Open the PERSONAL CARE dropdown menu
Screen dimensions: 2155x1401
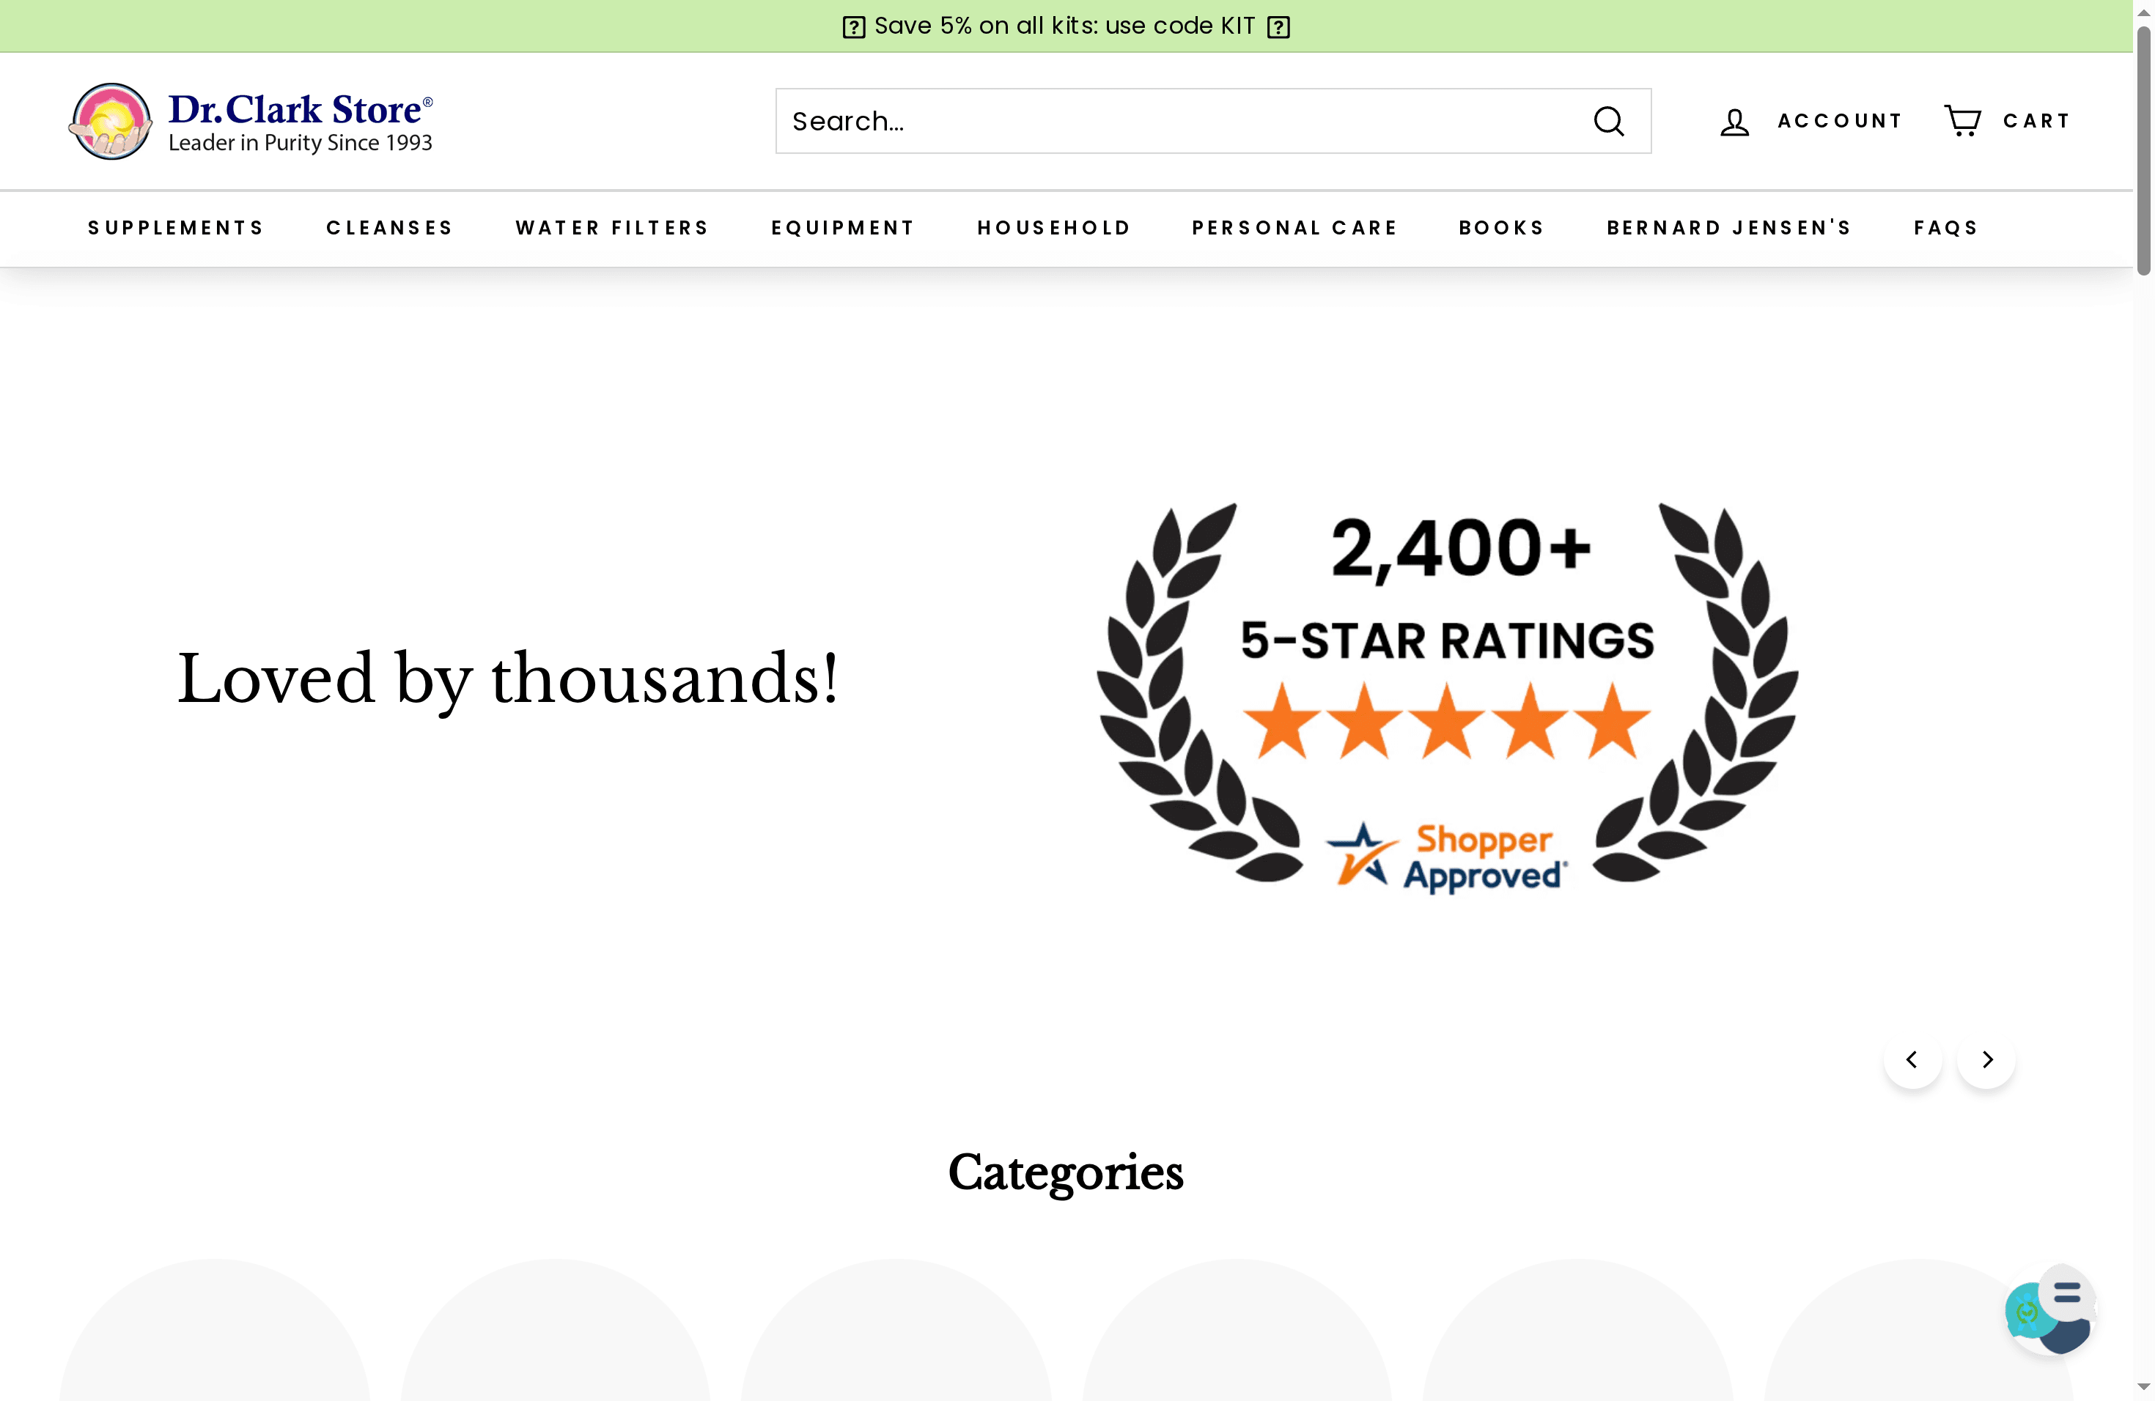1294,228
